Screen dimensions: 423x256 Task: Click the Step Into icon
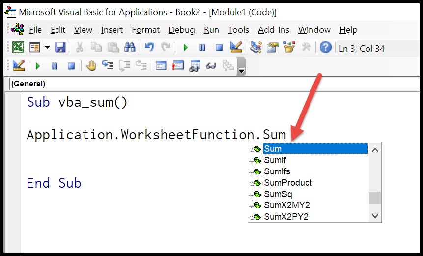pos(108,65)
